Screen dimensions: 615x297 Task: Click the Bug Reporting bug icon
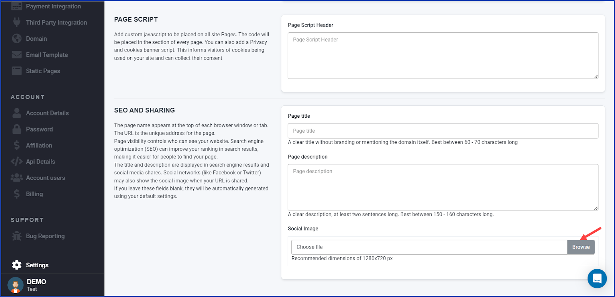[x=17, y=236]
